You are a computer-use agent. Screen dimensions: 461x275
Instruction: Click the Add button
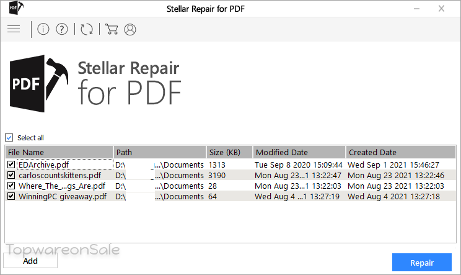pos(30,261)
